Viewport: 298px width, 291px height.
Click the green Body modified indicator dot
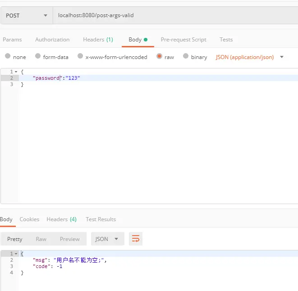(146, 40)
